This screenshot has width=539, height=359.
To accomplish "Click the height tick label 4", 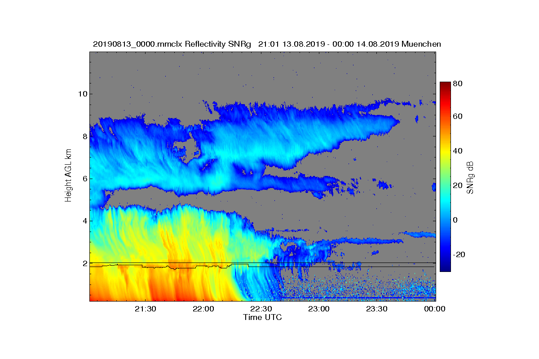I will pyautogui.click(x=85, y=221).
